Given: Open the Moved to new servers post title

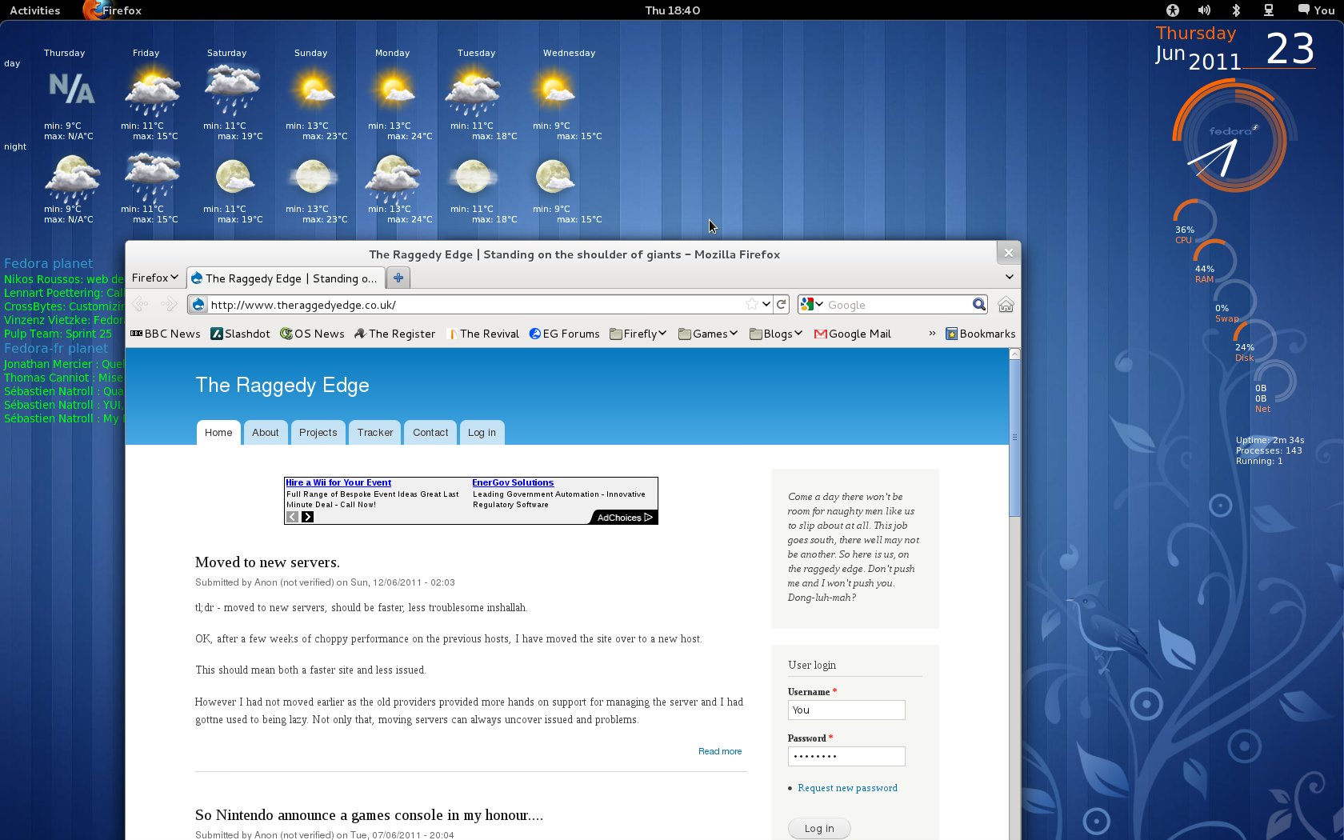Looking at the screenshot, I should [267, 562].
